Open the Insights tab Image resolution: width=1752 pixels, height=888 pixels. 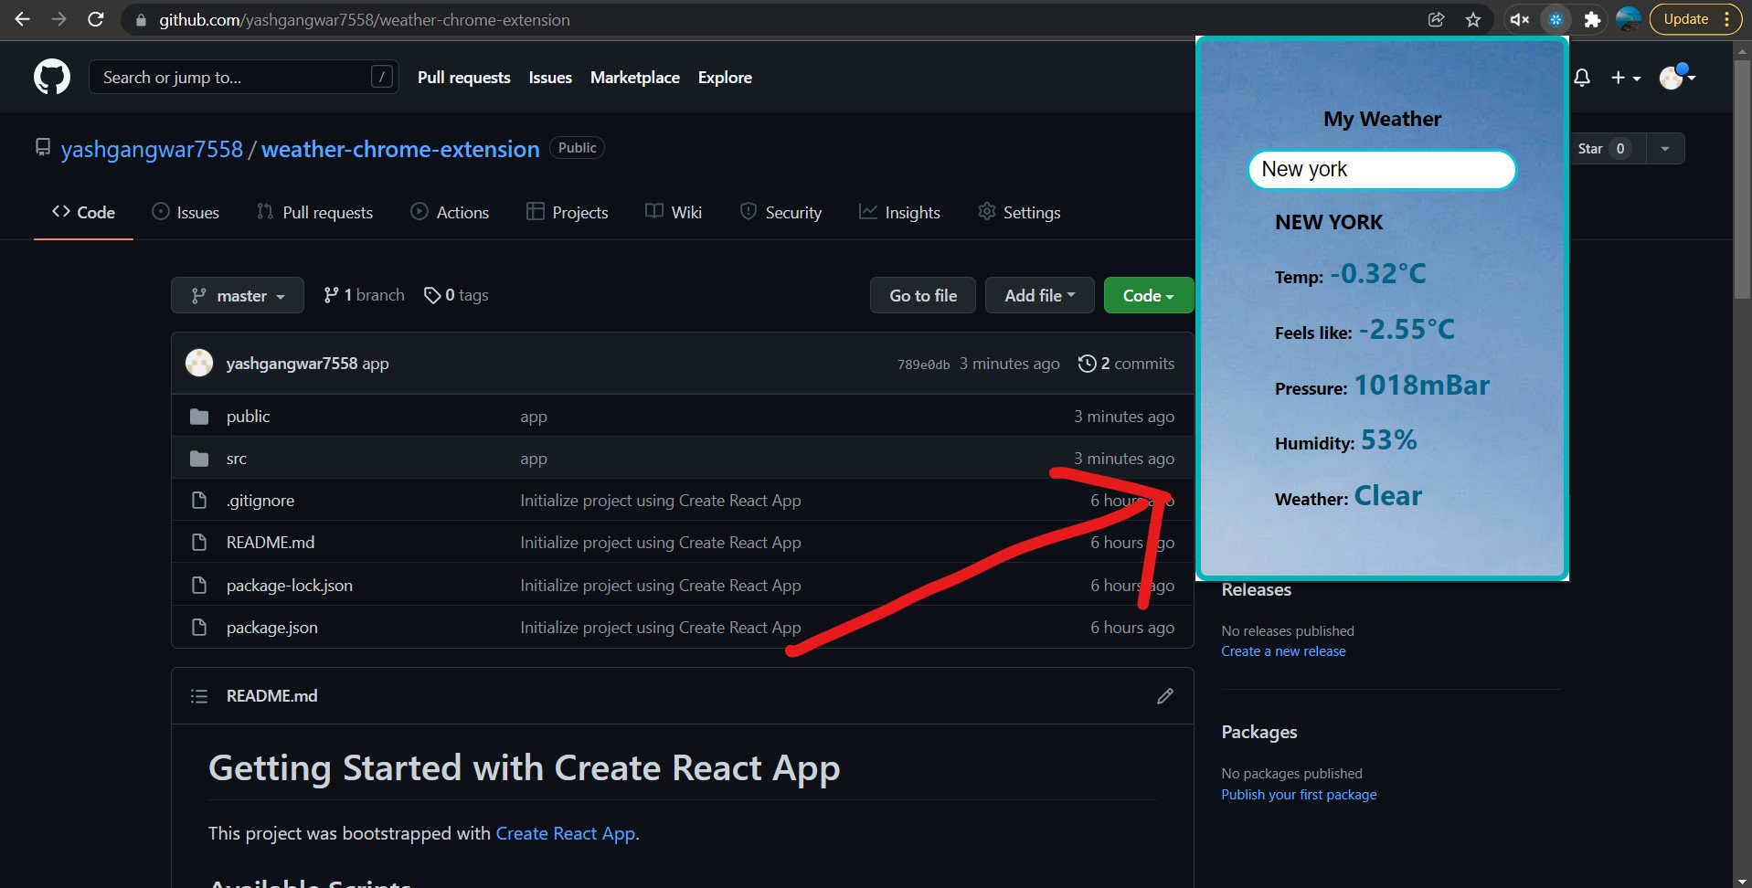(899, 212)
